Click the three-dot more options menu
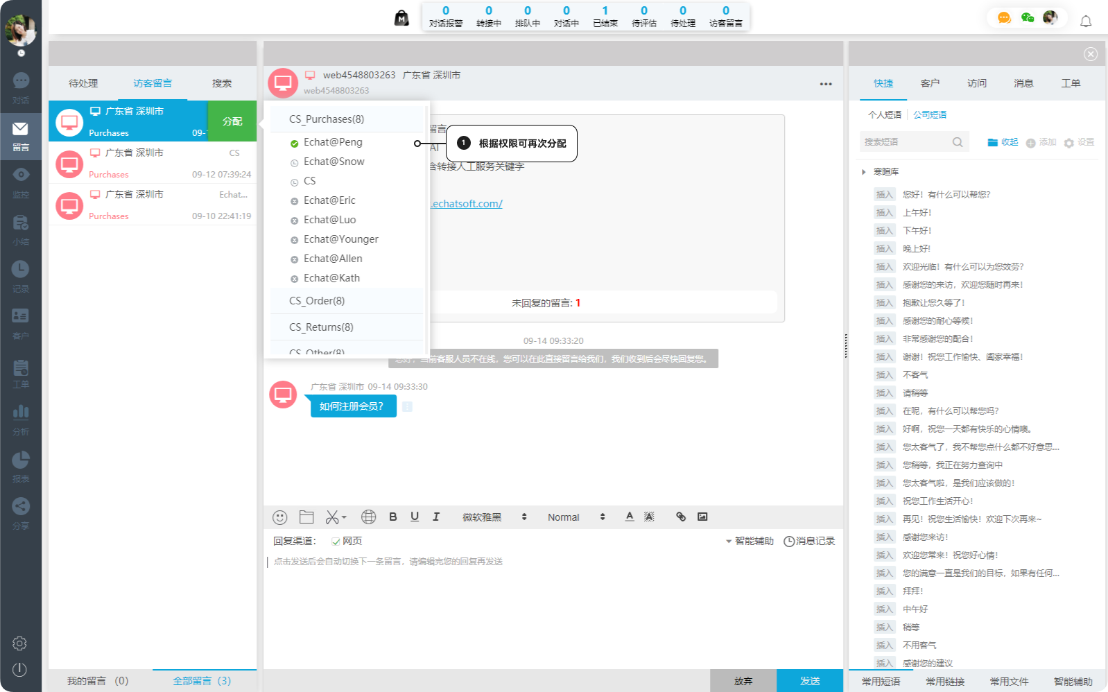 (826, 84)
